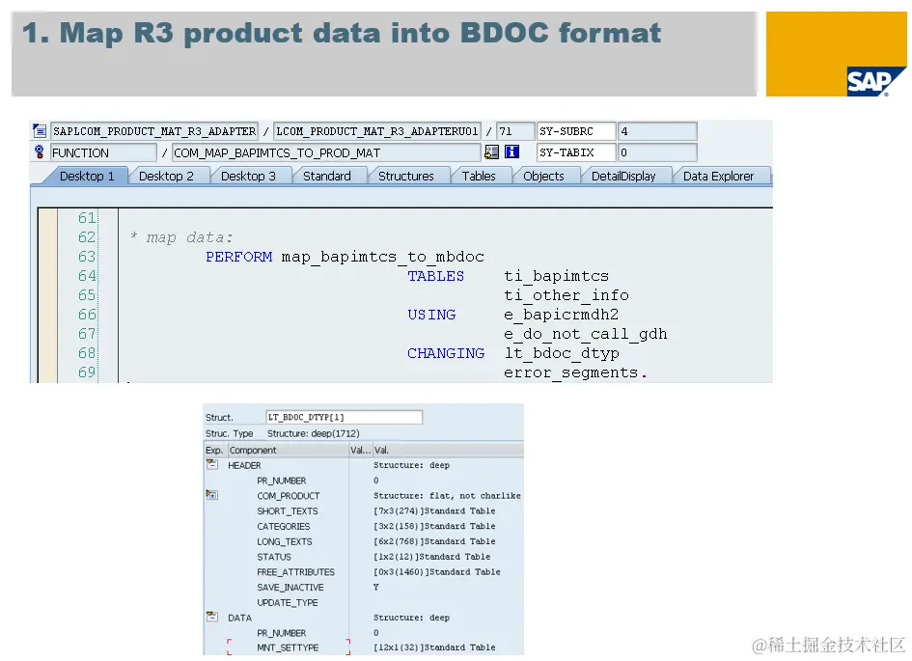Viewport: 912px width, 661px height.
Task: Select the DATA component row
Action: click(239, 618)
